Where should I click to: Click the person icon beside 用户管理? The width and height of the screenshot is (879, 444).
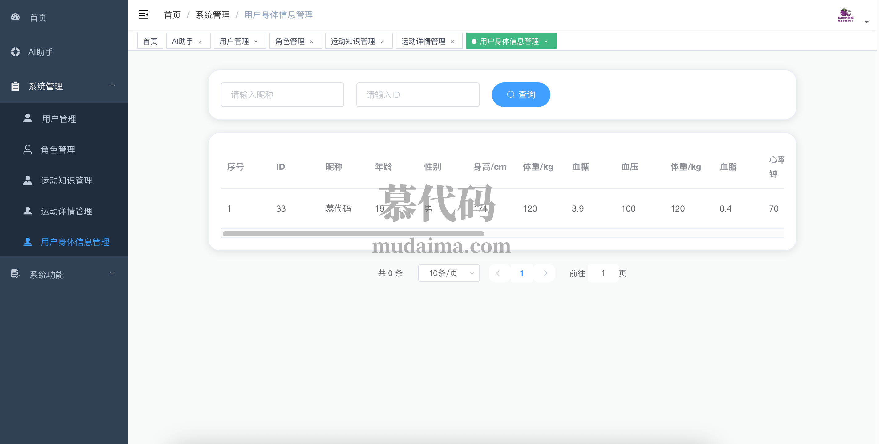pyautogui.click(x=28, y=118)
